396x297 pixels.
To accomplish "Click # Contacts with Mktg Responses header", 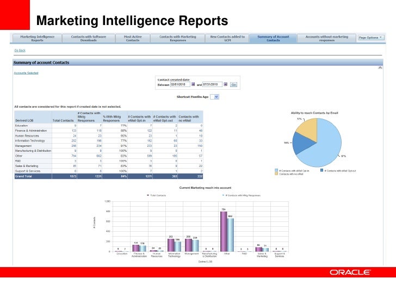I will pos(89,116).
